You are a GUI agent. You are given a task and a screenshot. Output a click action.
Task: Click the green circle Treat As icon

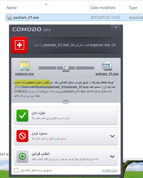[22, 156]
